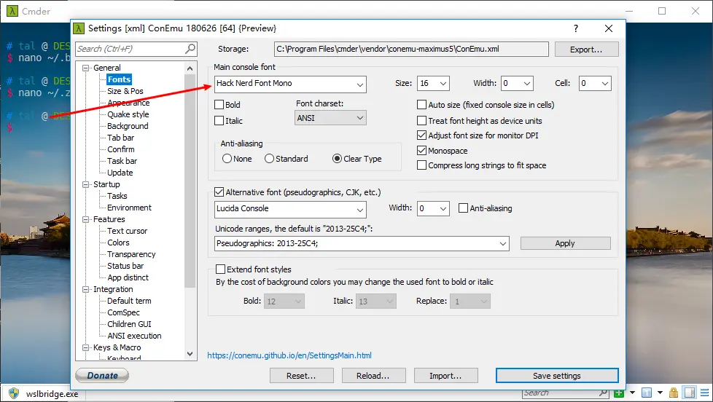Open Tab bar settings page

point(120,138)
